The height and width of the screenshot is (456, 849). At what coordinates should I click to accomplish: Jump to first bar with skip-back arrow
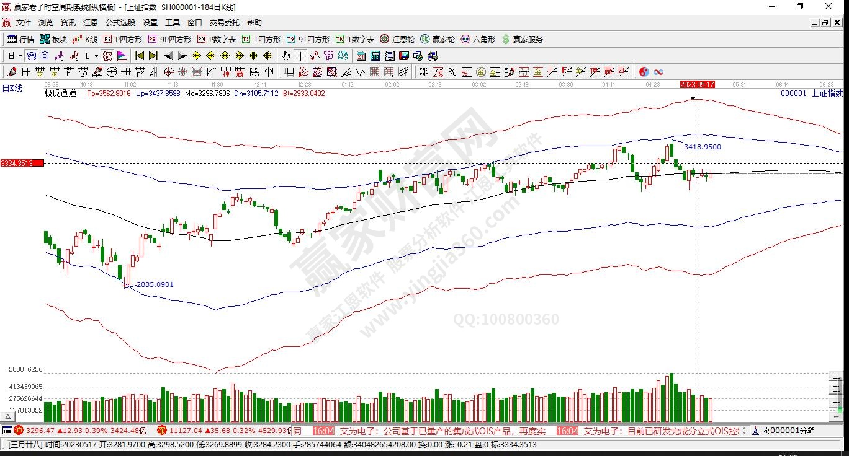139,56
